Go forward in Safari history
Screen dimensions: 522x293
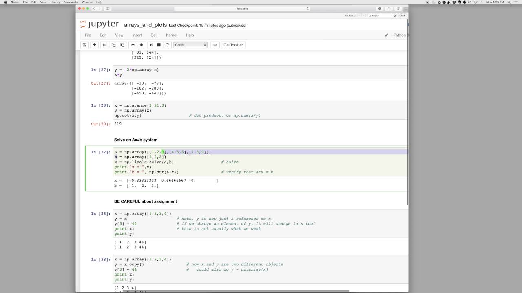[x=100, y=9]
